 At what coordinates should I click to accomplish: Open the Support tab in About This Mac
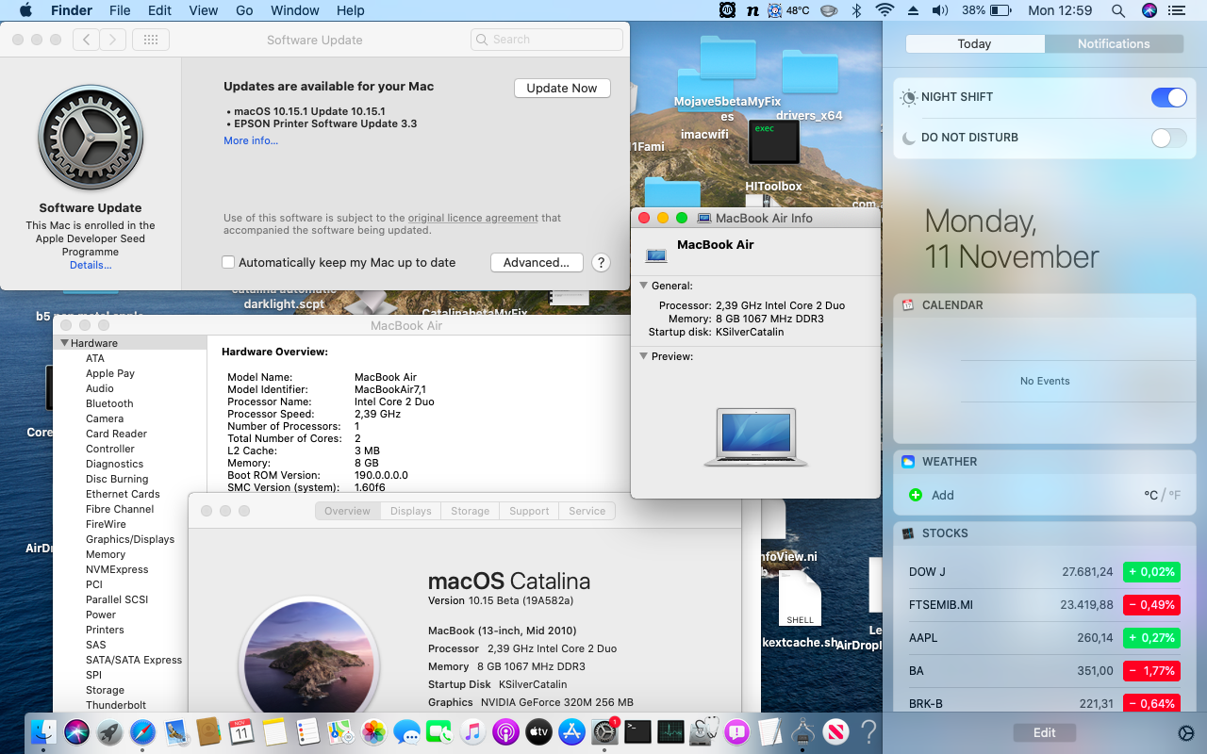[529, 511]
